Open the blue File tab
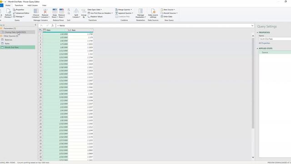 1,5
